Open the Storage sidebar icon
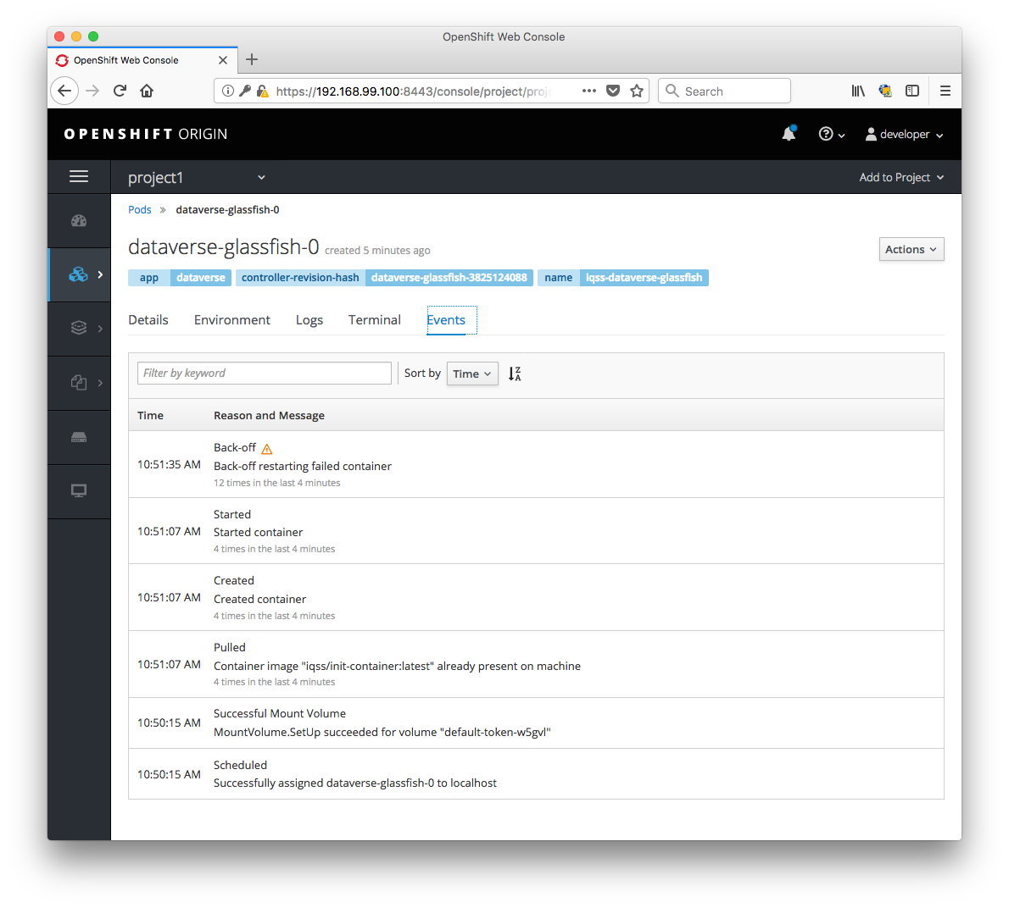1009x908 pixels. (x=79, y=437)
